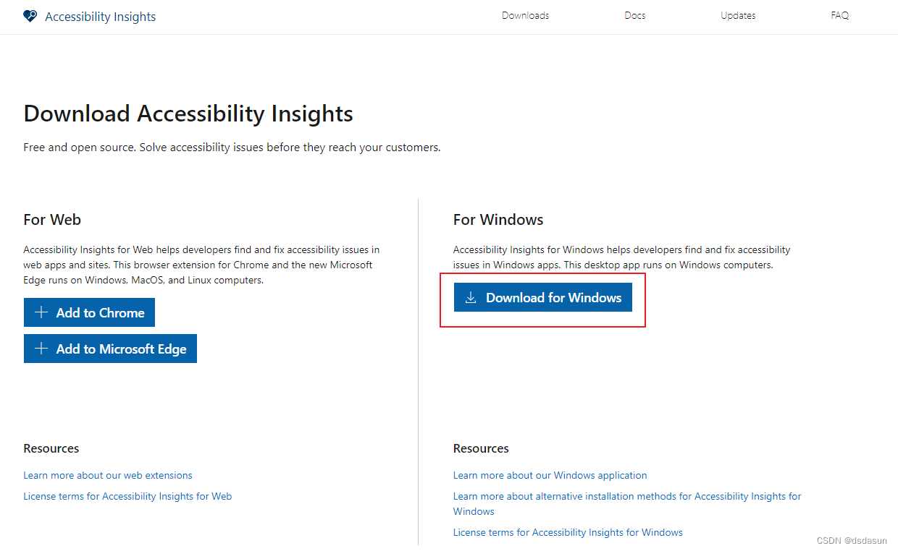Click the Accessibility Insights header text link
898x551 pixels.
coord(100,16)
